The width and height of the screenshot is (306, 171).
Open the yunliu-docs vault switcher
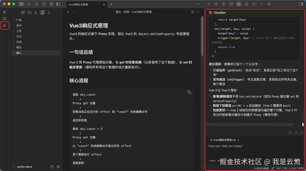[x=22, y=167]
